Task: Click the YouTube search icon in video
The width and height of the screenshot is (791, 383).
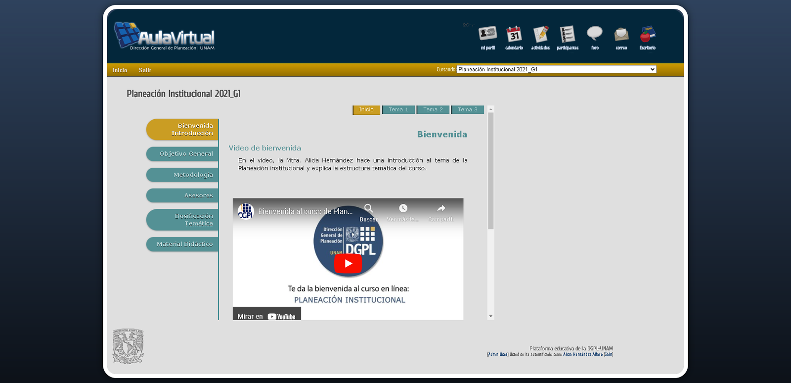Action: (369, 209)
